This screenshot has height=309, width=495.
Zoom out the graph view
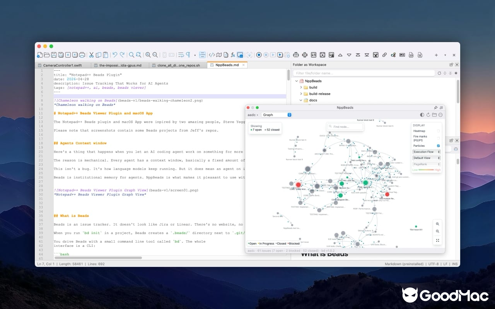point(437,231)
